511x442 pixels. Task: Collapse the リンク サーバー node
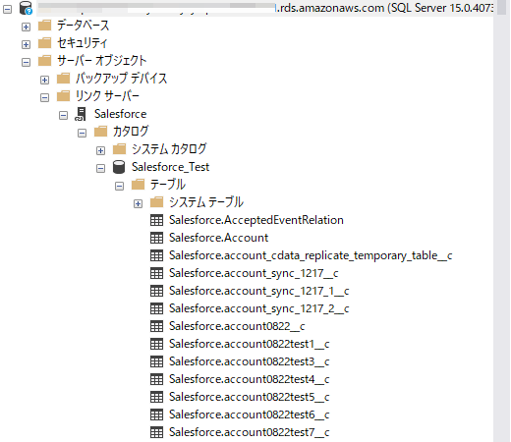pos(44,97)
